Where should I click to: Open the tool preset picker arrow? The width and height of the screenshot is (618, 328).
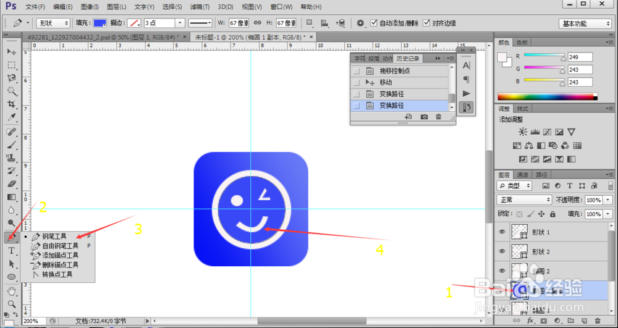coord(27,23)
